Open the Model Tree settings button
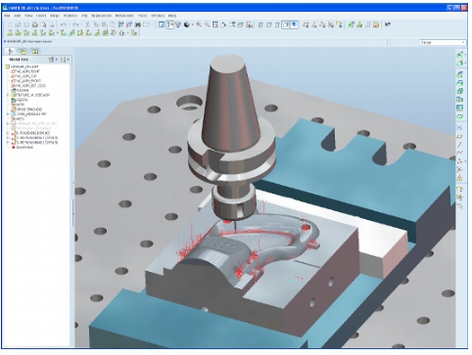 52,60
